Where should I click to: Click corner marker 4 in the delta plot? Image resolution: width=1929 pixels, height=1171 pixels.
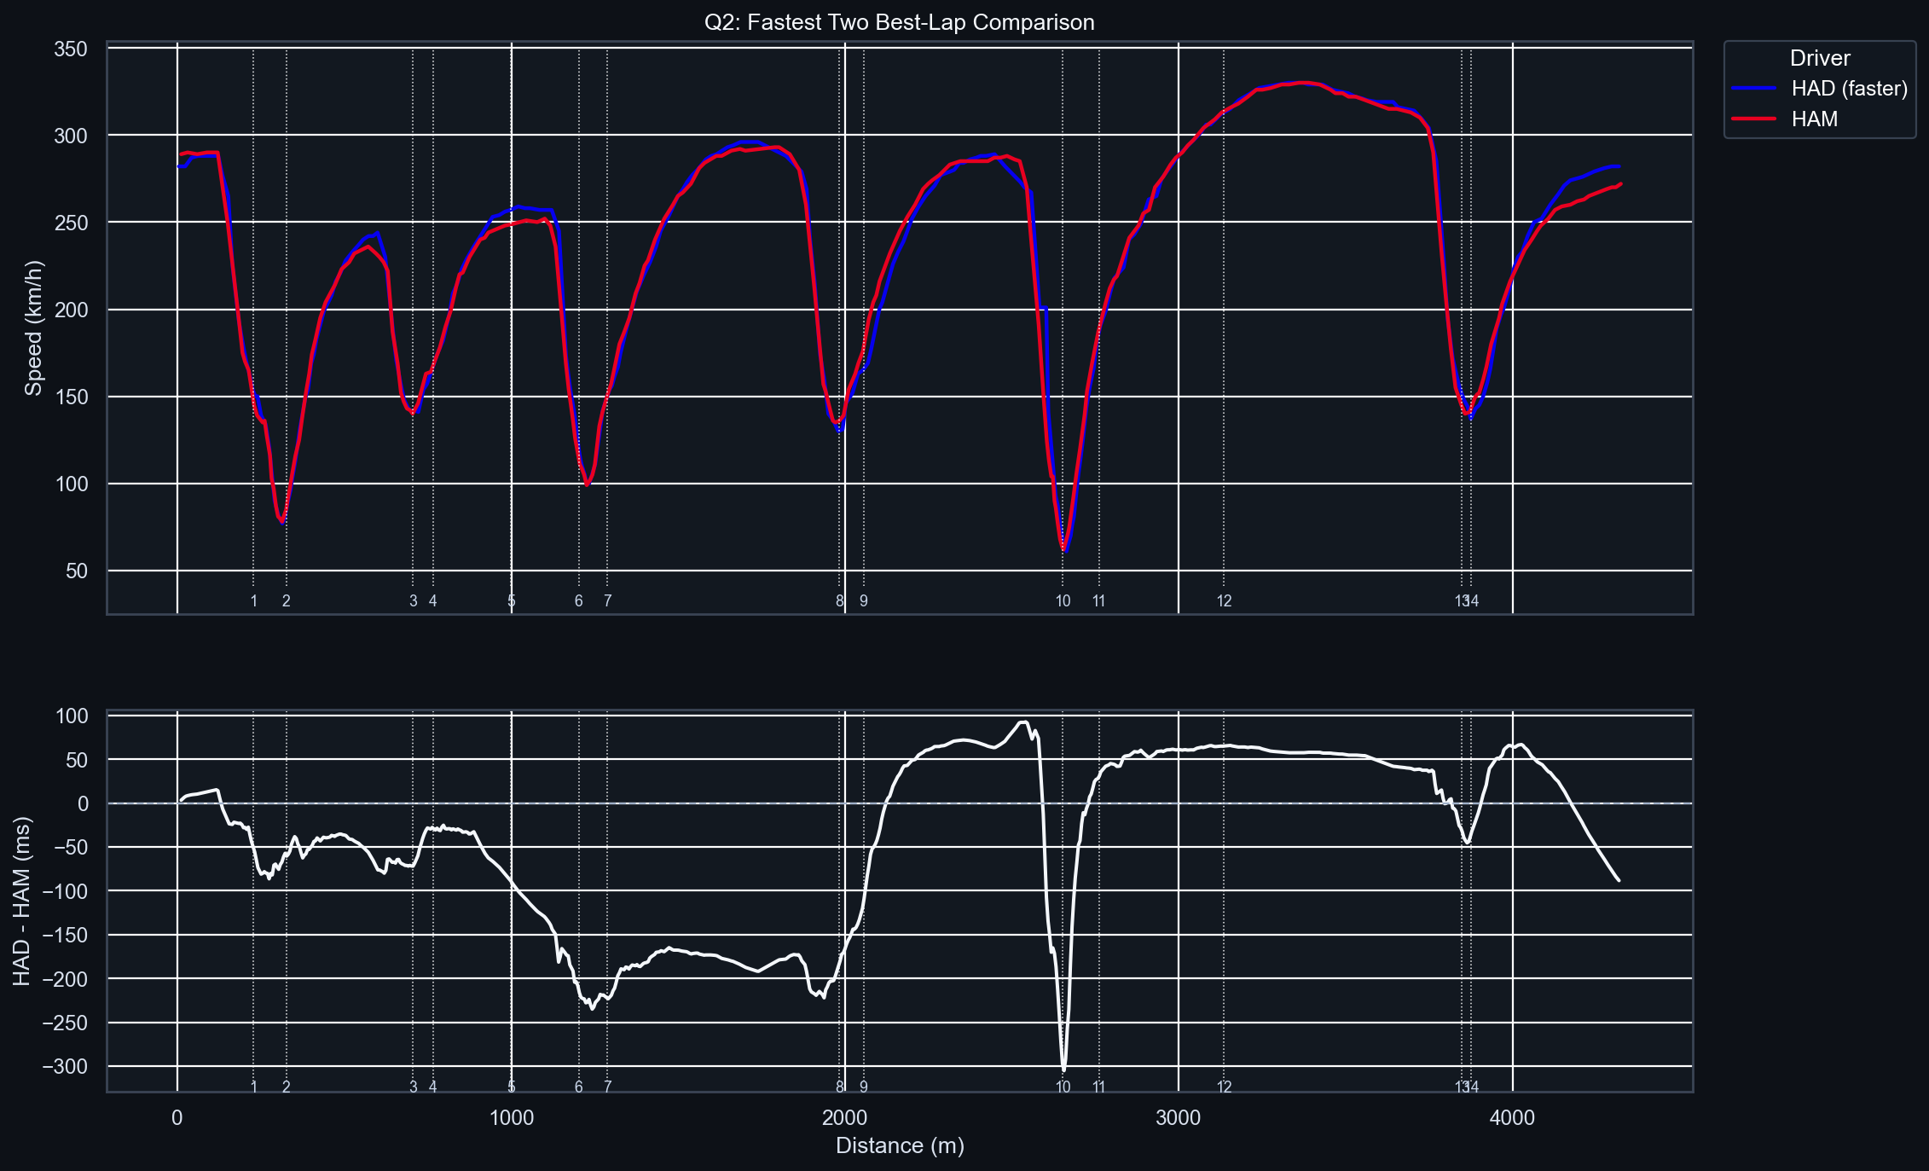click(x=433, y=1087)
